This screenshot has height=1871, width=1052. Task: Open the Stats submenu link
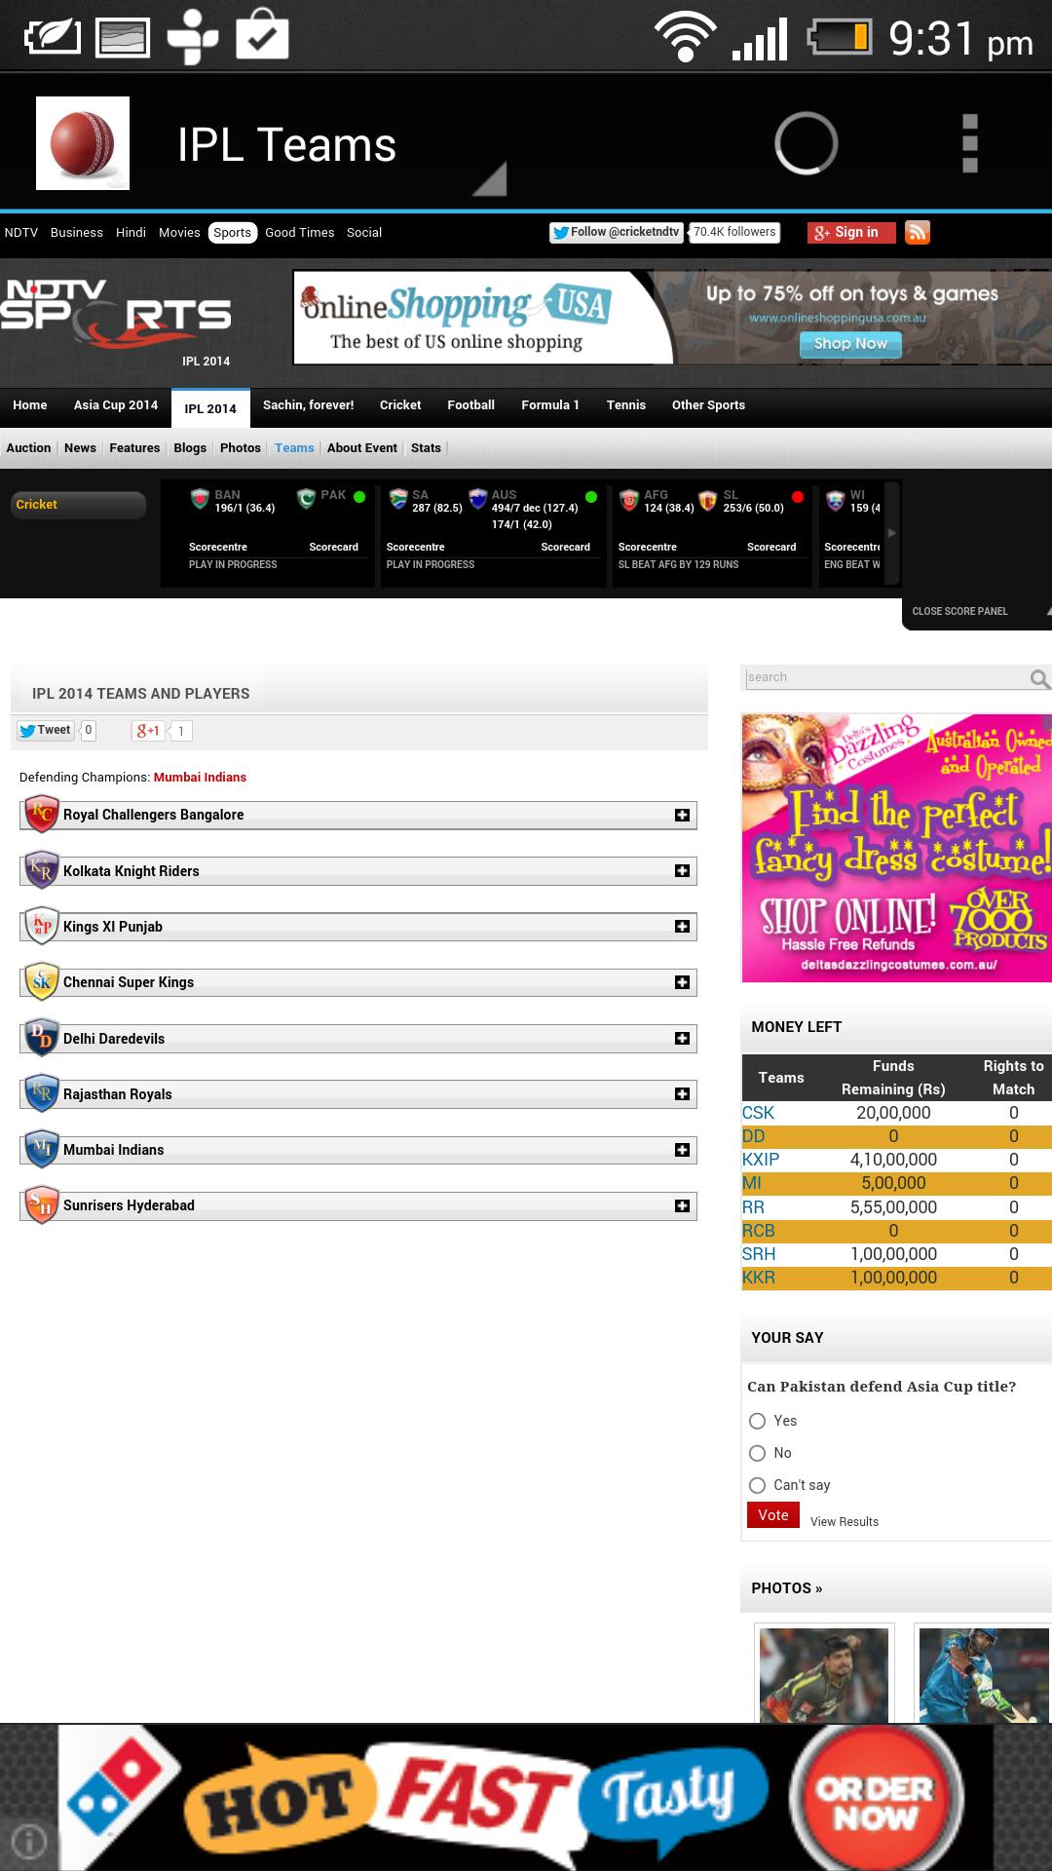pyautogui.click(x=426, y=448)
